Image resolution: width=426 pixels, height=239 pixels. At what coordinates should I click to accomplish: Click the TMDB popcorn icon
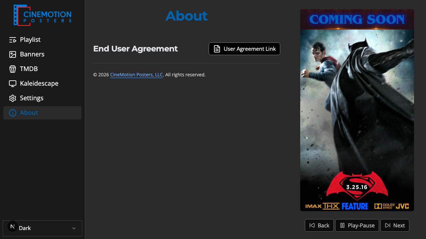coord(13,69)
